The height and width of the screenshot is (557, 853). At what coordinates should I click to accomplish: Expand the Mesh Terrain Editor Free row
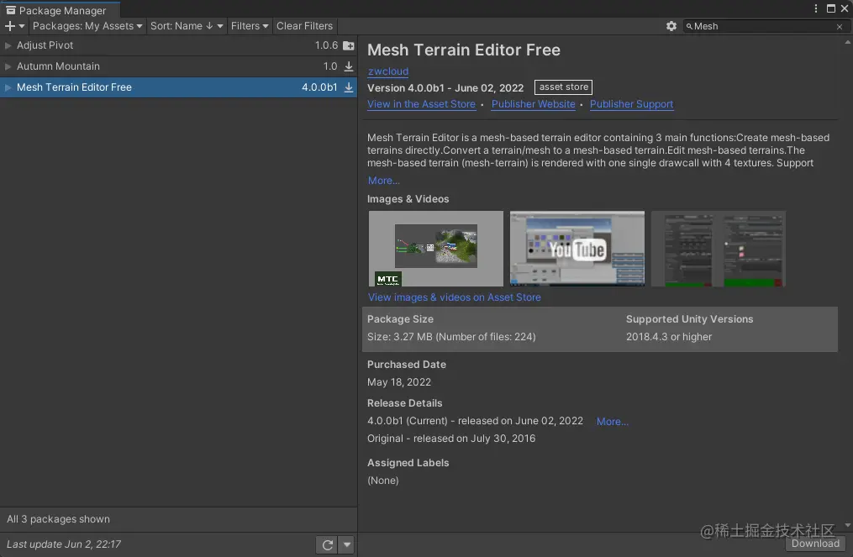pos(8,87)
